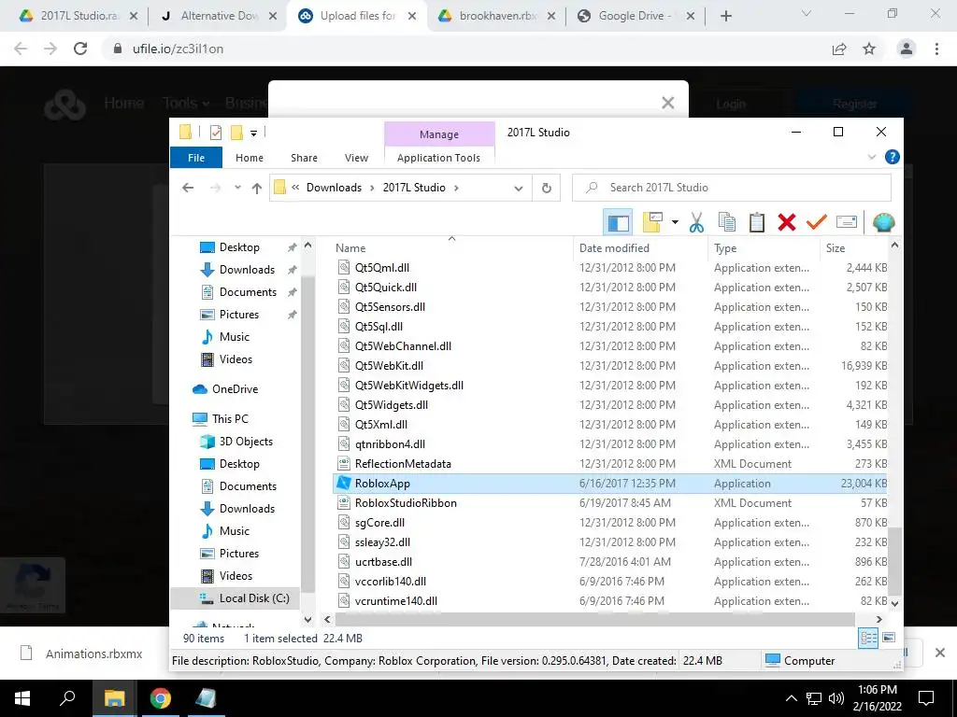Open the Application Tools tab
Viewport: 957px width, 717px height.
pyautogui.click(x=439, y=158)
